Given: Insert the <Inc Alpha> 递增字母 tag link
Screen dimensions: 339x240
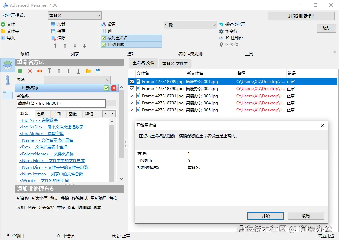Looking at the screenshot, I should (42, 134).
